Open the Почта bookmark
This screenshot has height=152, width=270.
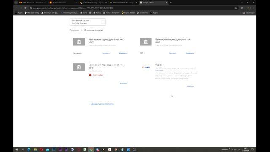[x=84, y=13]
